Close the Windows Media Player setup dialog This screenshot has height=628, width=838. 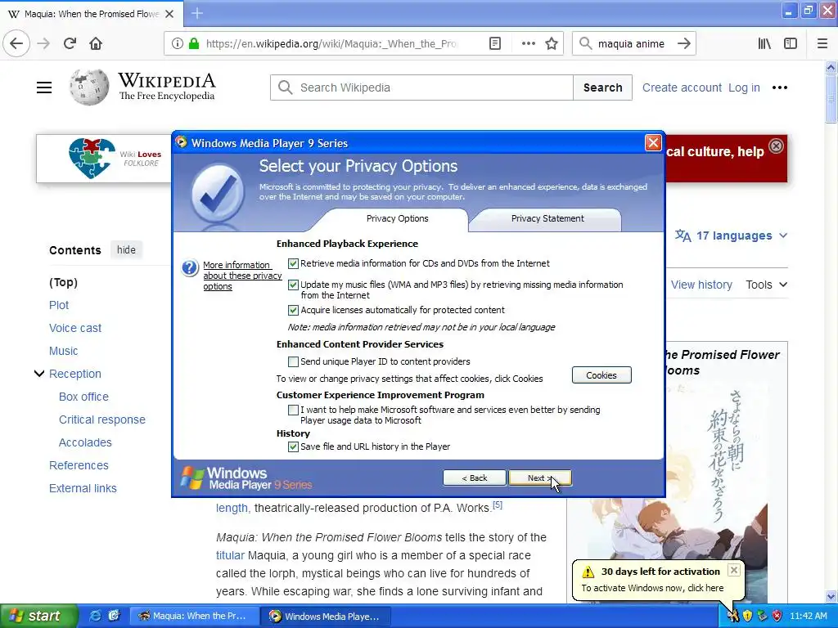[x=653, y=142]
